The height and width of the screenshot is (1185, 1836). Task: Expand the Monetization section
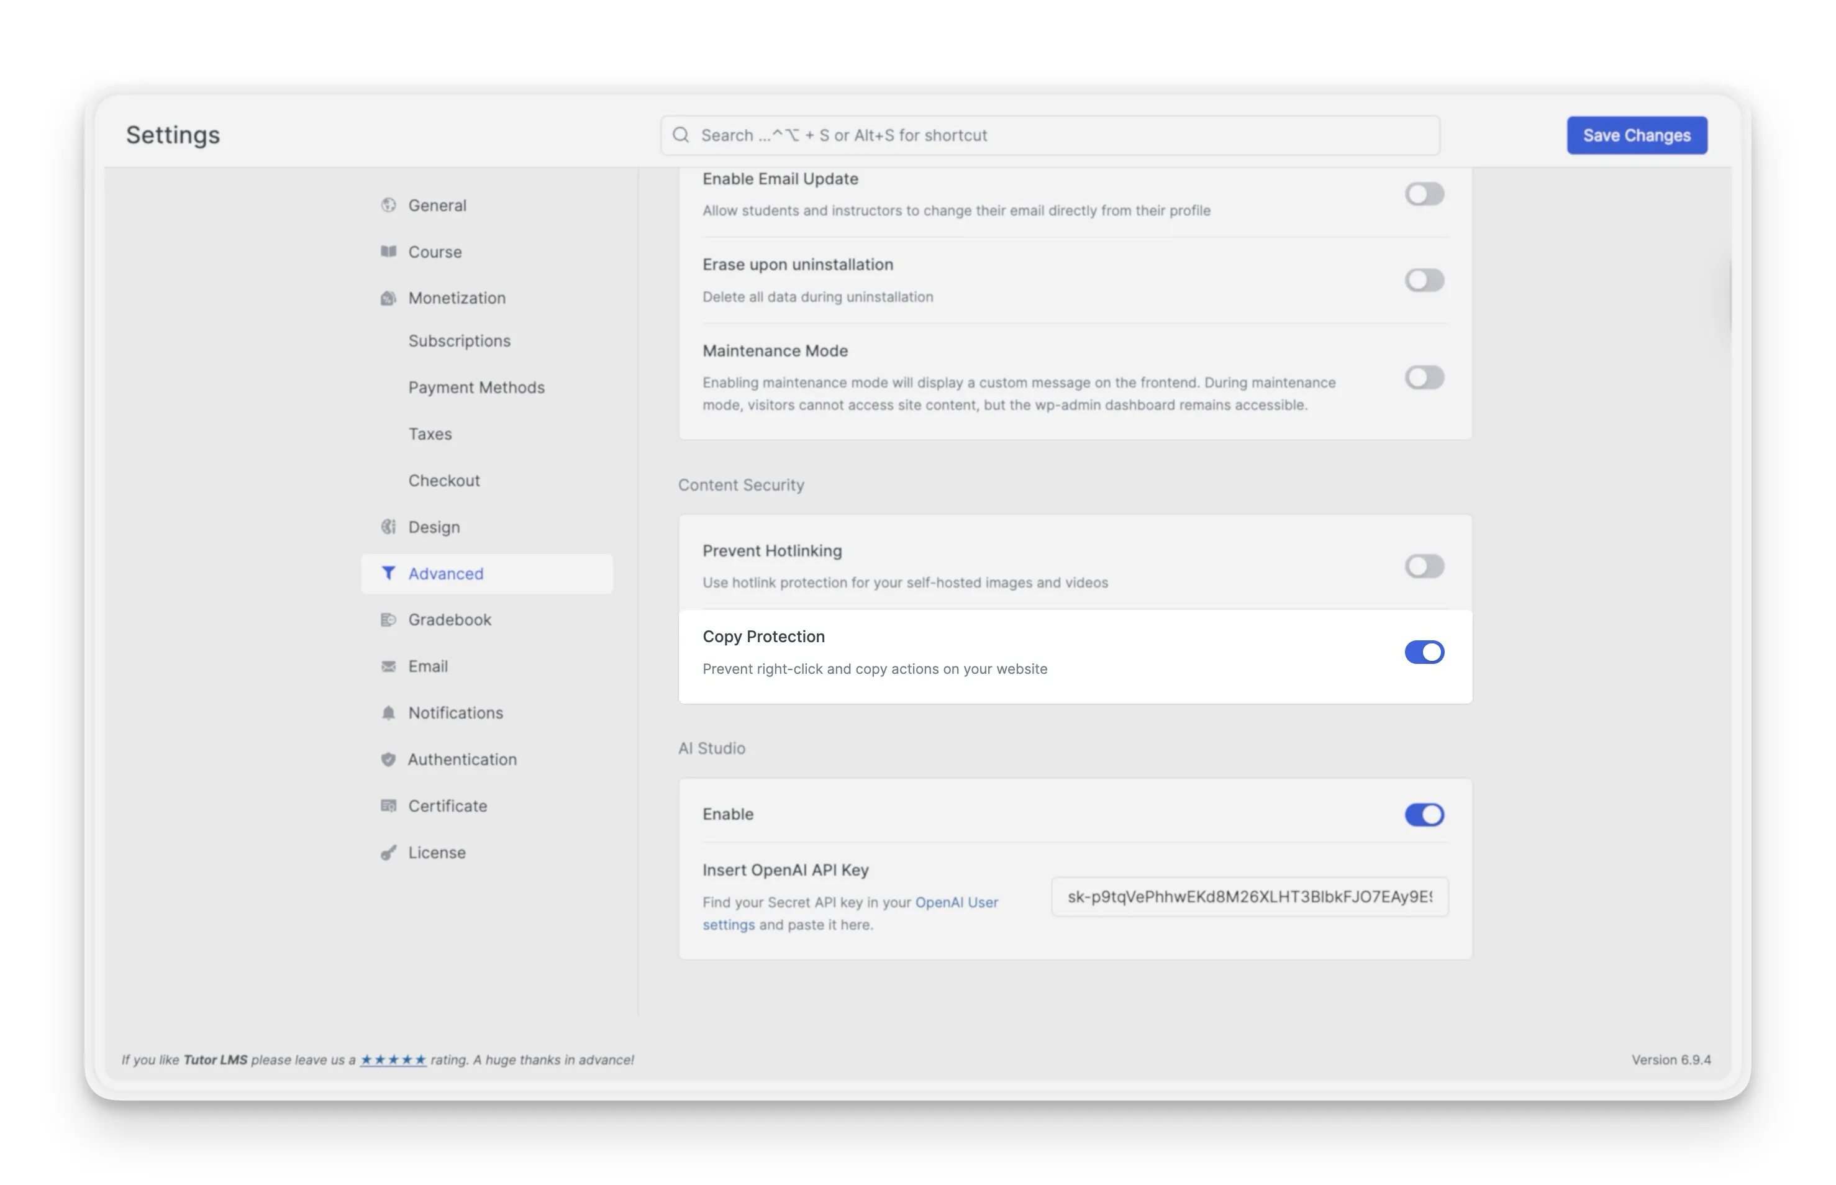pyautogui.click(x=457, y=297)
